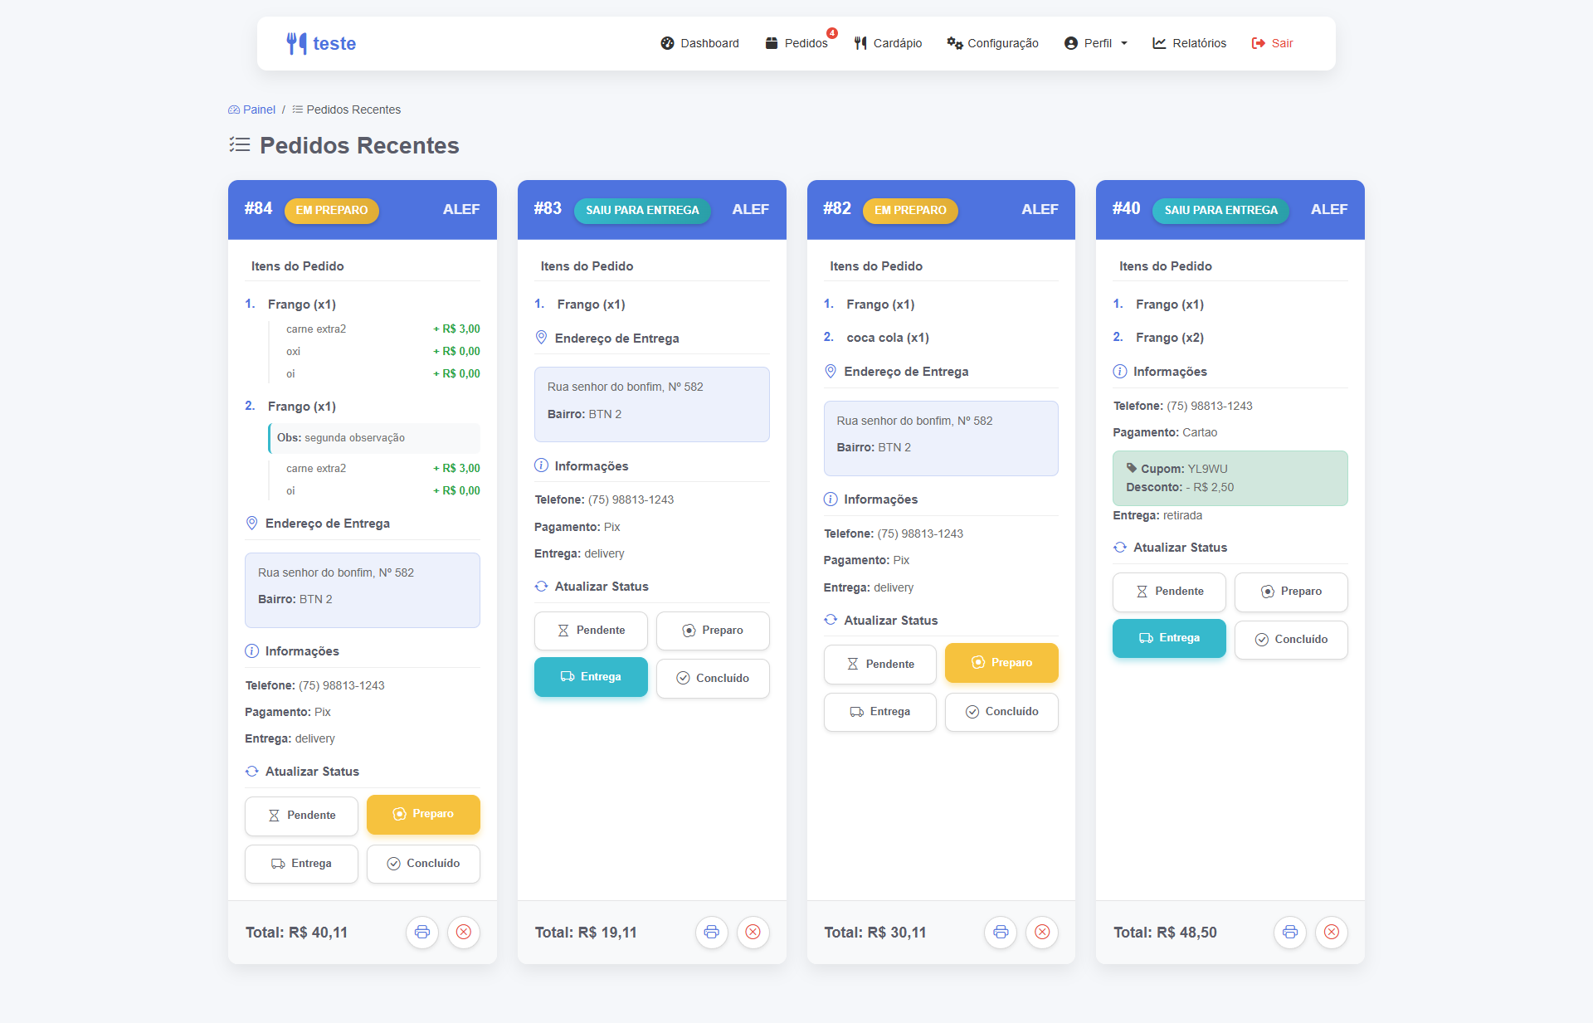
Task: Expand the Perfil dropdown menu
Action: pyautogui.click(x=1095, y=43)
